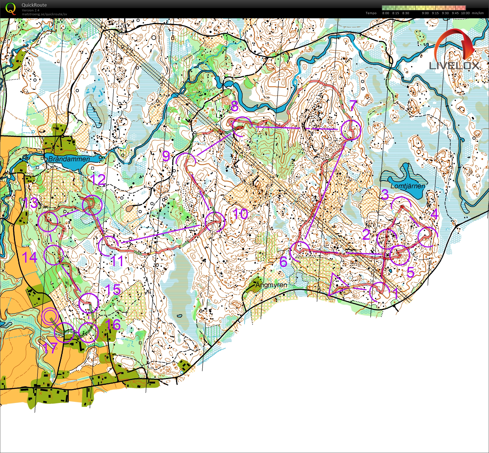Click control circle 4 on the course

tap(428, 237)
